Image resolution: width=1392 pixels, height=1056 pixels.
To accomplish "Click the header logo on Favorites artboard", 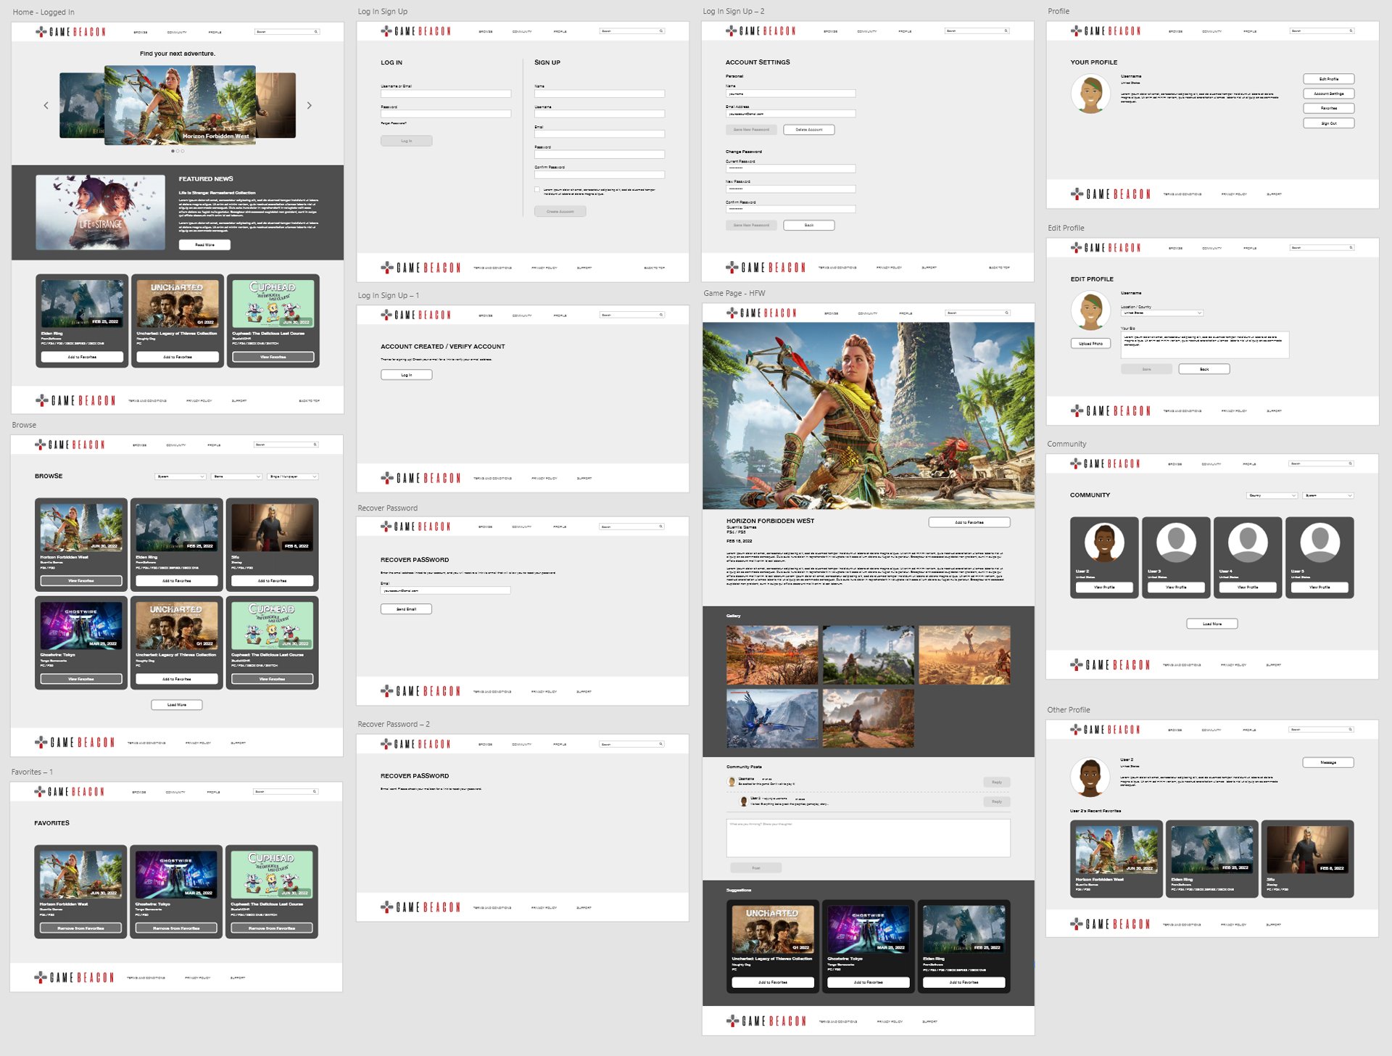I will point(70,792).
